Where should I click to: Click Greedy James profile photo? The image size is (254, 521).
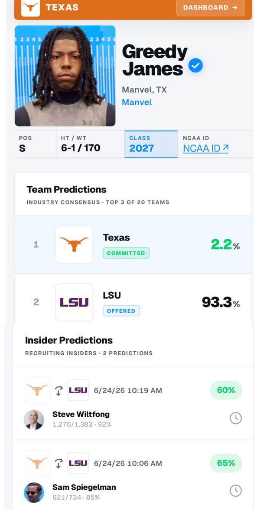[65, 76]
